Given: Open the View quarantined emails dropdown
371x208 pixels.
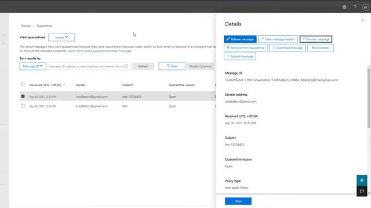Looking at the screenshot, I should point(61,37).
